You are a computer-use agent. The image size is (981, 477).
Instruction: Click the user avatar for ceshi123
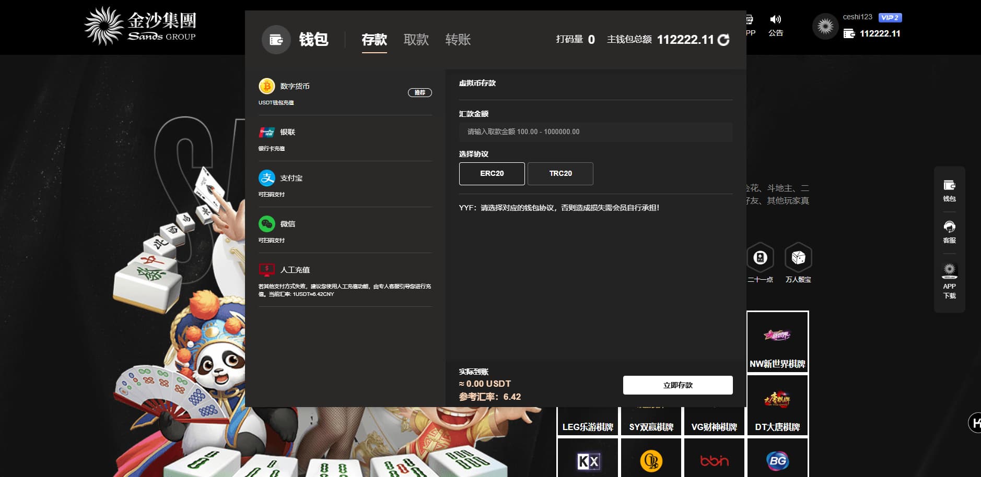[825, 26]
